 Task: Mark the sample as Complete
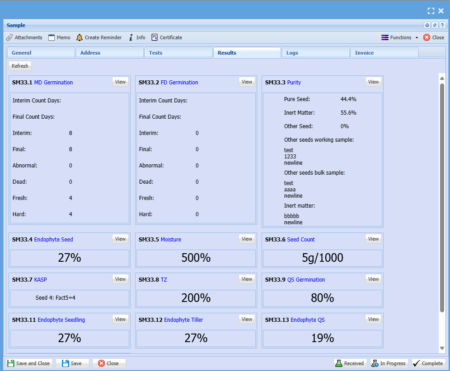(428, 363)
